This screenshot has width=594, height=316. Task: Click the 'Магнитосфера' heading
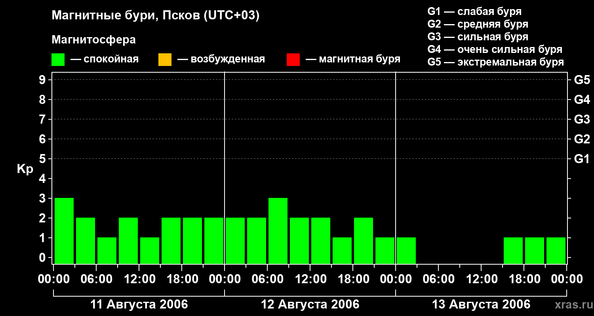[93, 40]
